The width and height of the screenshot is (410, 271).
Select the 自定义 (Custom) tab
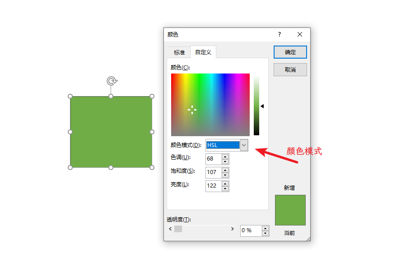(203, 52)
